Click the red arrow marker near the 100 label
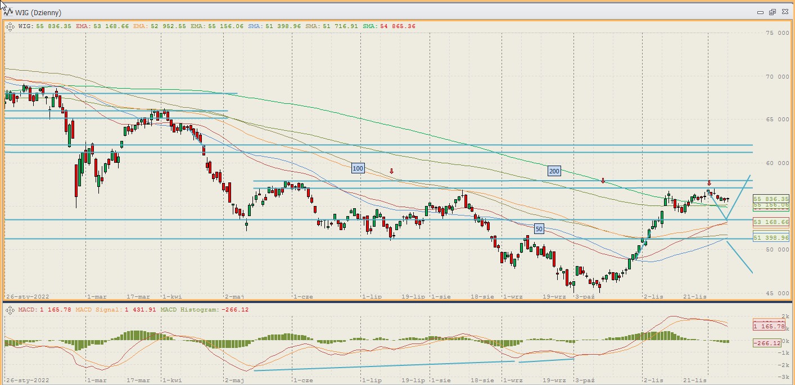The width and height of the screenshot is (795, 385). pyautogui.click(x=392, y=171)
